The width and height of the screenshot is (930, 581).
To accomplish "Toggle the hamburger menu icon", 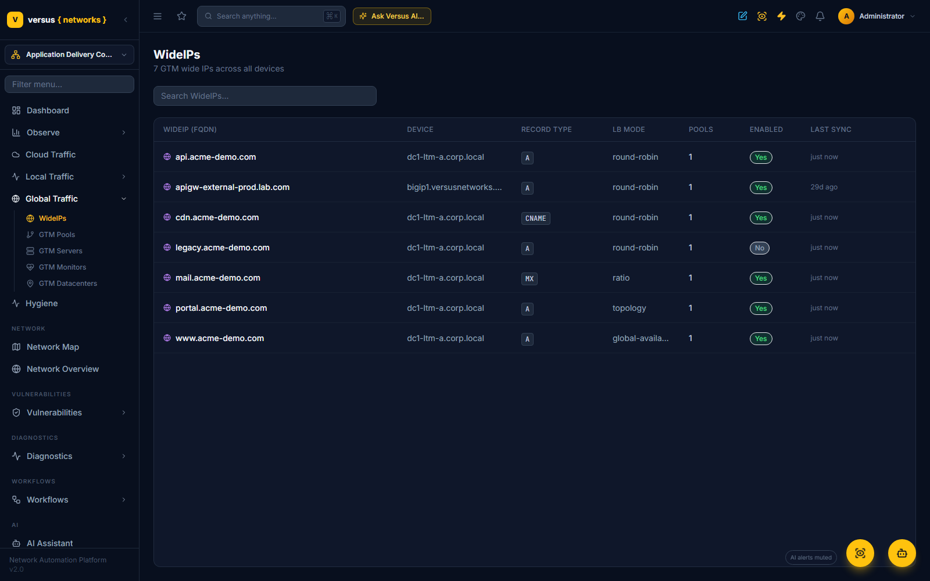I will pyautogui.click(x=158, y=16).
